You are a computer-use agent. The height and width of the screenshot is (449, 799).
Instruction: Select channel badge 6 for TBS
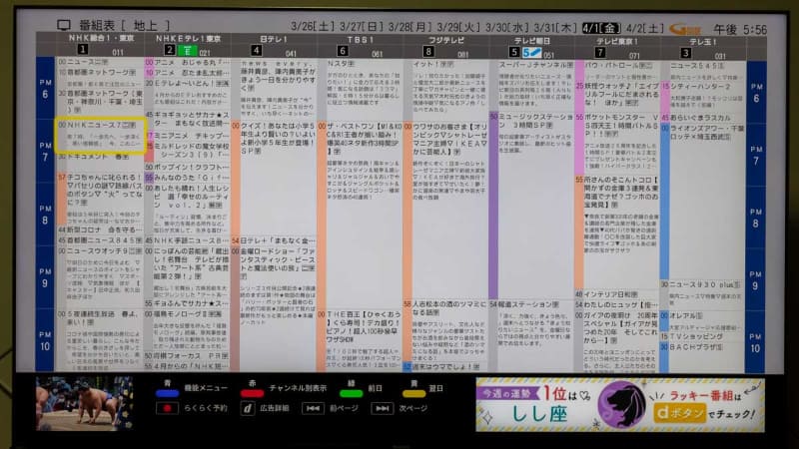tap(343, 51)
